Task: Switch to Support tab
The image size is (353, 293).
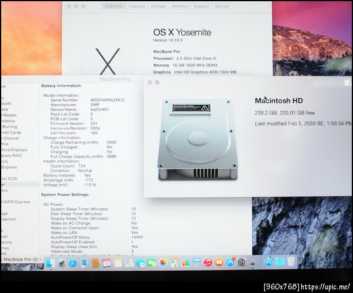Action: [x=201, y=6]
